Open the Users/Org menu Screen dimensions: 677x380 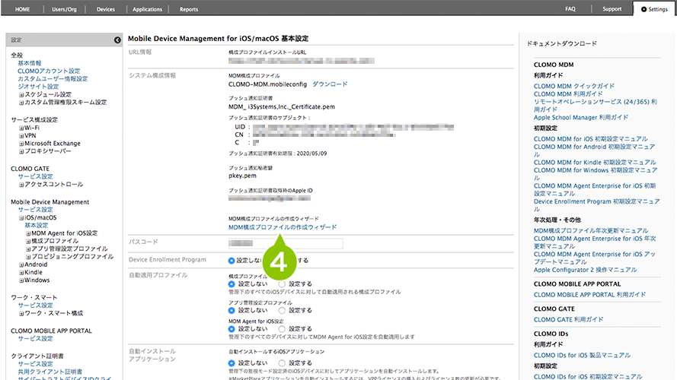(x=64, y=9)
